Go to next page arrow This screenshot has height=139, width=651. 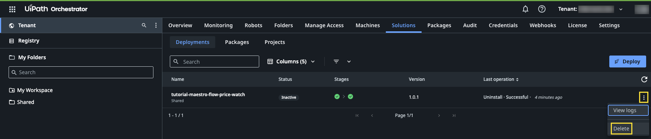(439, 116)
